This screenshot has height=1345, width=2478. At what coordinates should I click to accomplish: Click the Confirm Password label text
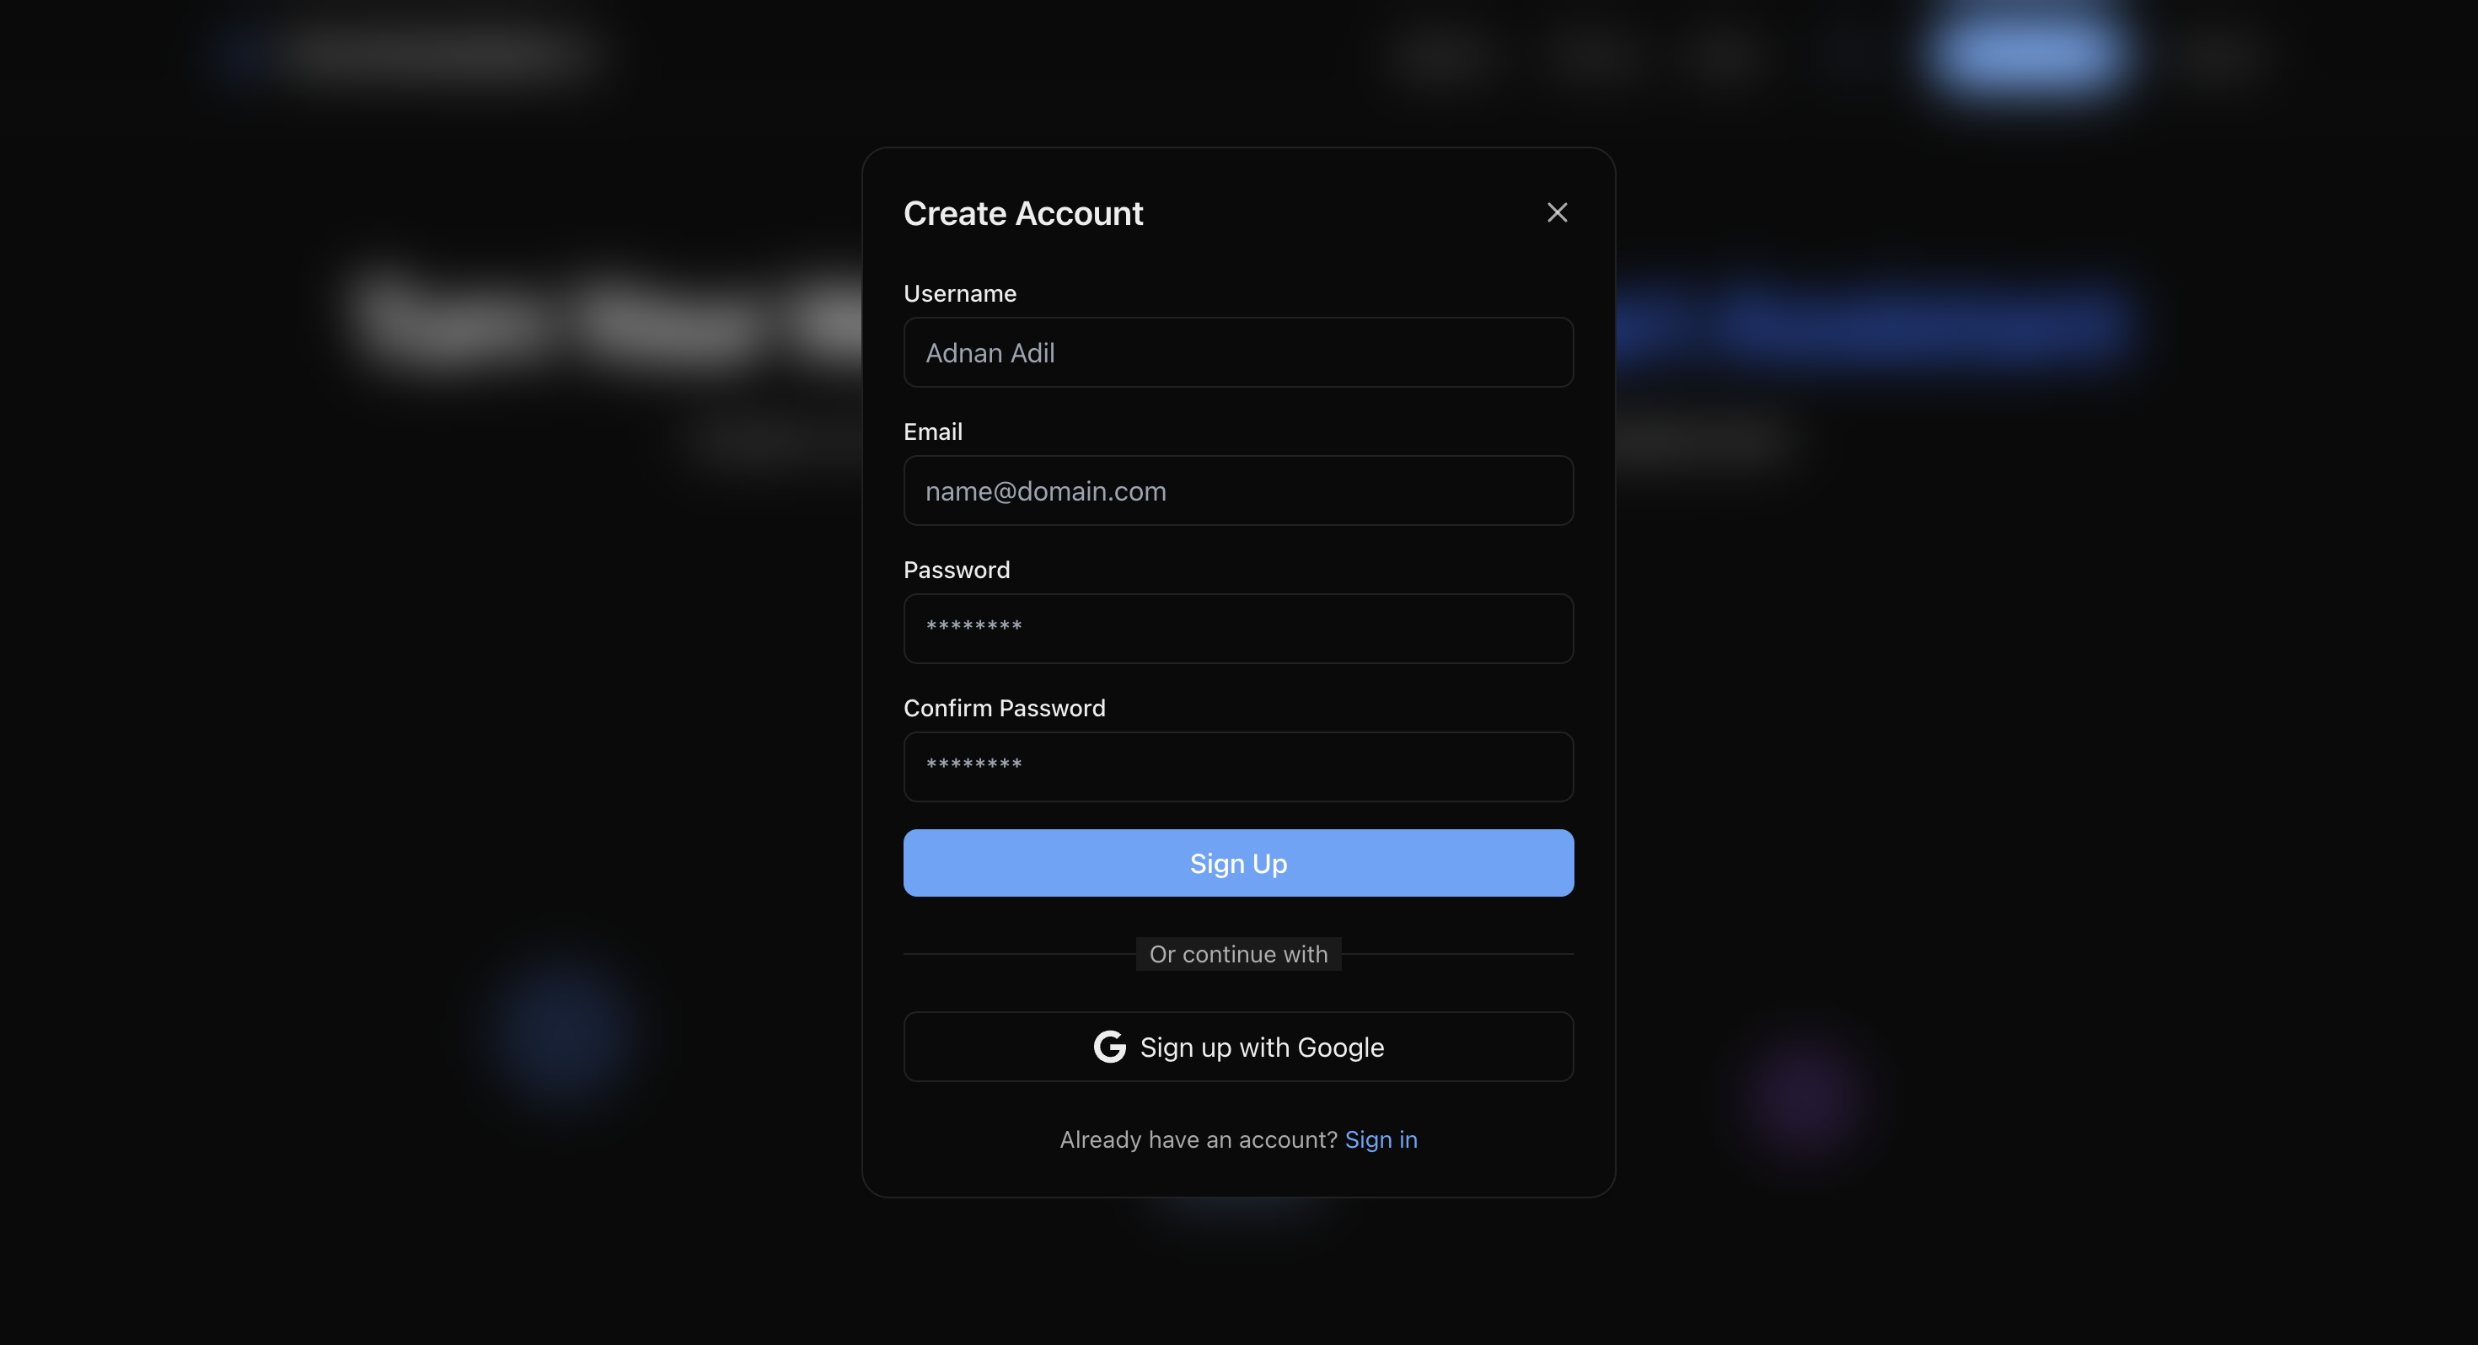(x=1005, y=708)
